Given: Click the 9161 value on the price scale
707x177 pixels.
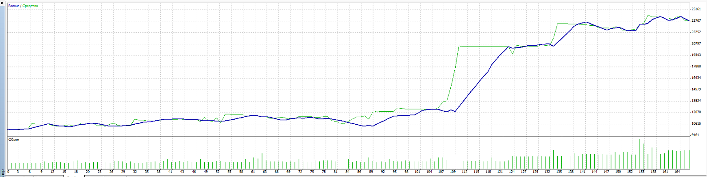Looking at the screenshot, I should pyautogui.click(x=695, y=135).
